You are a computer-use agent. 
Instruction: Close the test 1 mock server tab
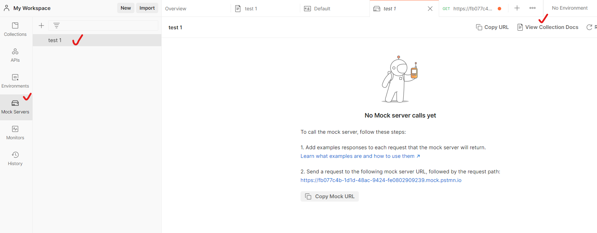[x=430, y=9]
